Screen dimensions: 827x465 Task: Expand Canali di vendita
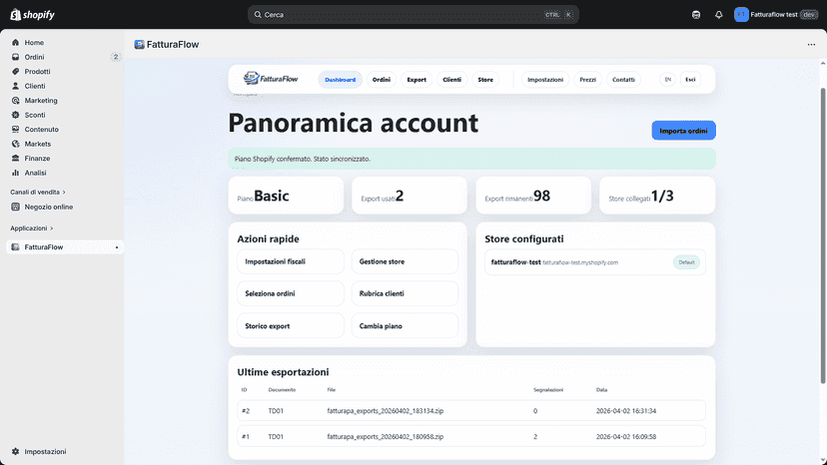tap(38, 193)
